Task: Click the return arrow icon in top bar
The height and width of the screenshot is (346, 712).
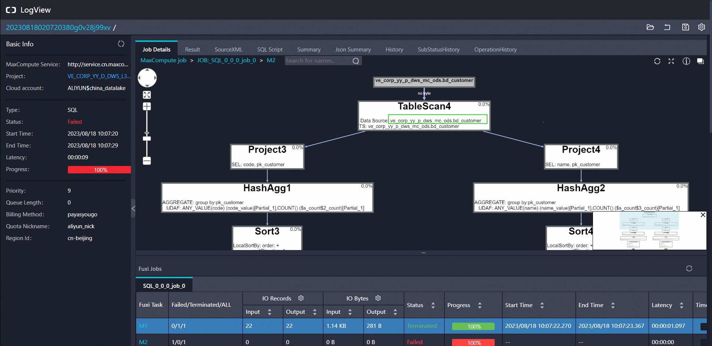Action: click(667, 27)
